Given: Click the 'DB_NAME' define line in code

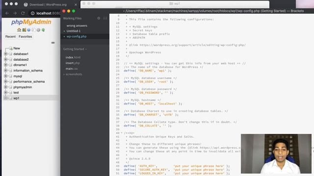Looking at the screenshot, I should pyautogui.click(x=148, y=70).
